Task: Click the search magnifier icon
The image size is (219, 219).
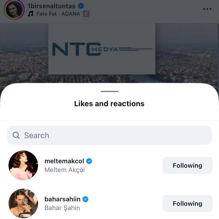Action: (x=16, y=135)
